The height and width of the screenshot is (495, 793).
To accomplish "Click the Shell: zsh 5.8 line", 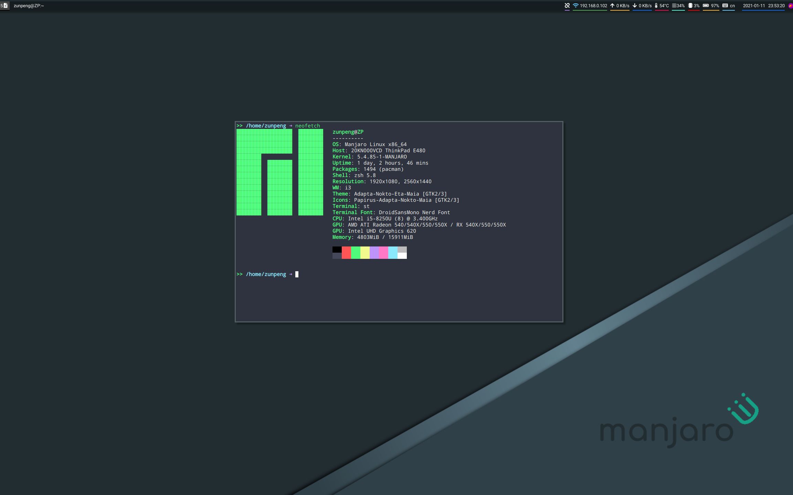I will coord(354,175).
